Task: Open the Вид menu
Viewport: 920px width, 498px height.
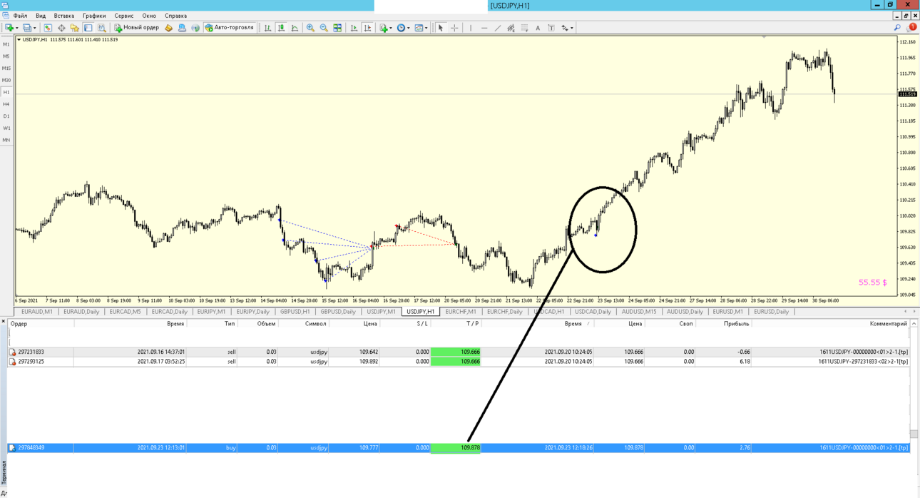Action: coord(41,16)
